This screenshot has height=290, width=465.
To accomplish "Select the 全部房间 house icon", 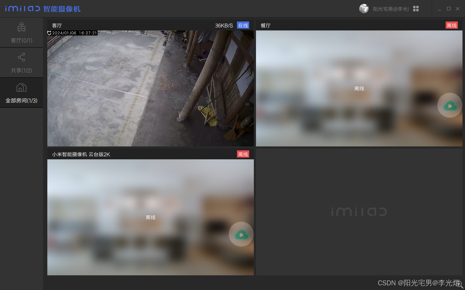I will pos(22,87).
